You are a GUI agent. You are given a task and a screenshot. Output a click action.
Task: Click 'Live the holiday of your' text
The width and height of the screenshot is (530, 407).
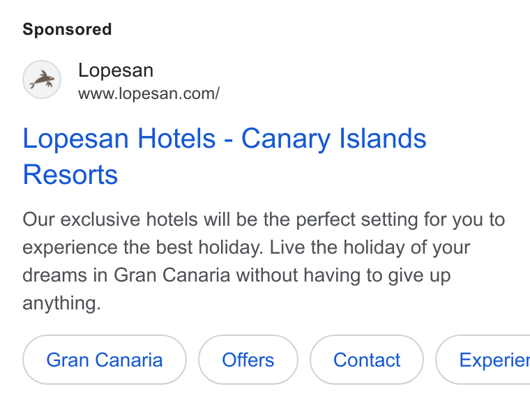370,247
